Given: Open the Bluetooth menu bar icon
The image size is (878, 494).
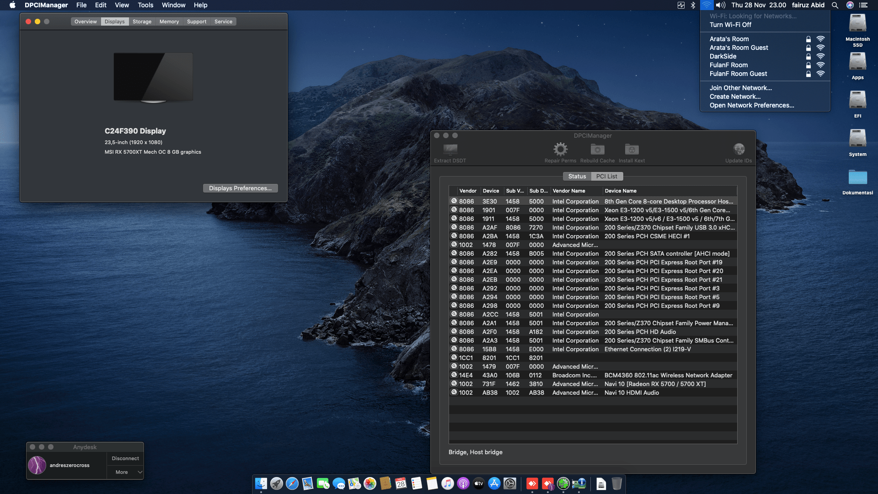Looking at the screenshot, I should pos(693,5).
